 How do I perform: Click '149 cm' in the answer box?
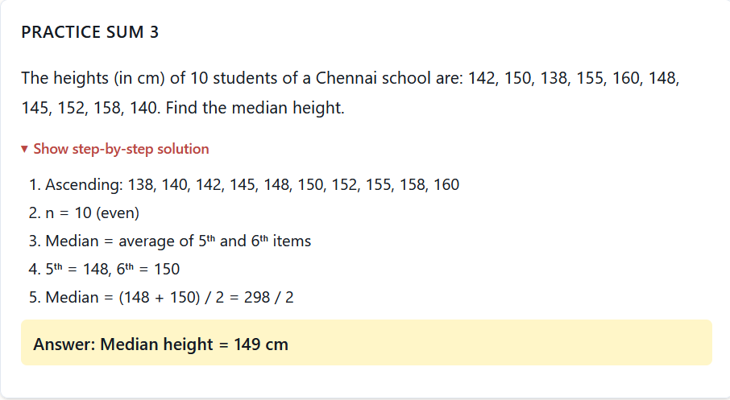(260, 344)
